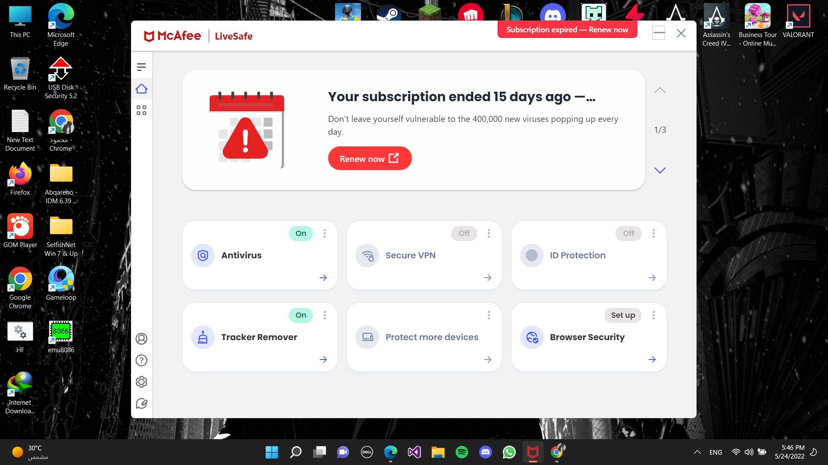Click the Tracker Remover broom icon
The height and width of the screenshot is (465, 828).
(x=203, y=337)
